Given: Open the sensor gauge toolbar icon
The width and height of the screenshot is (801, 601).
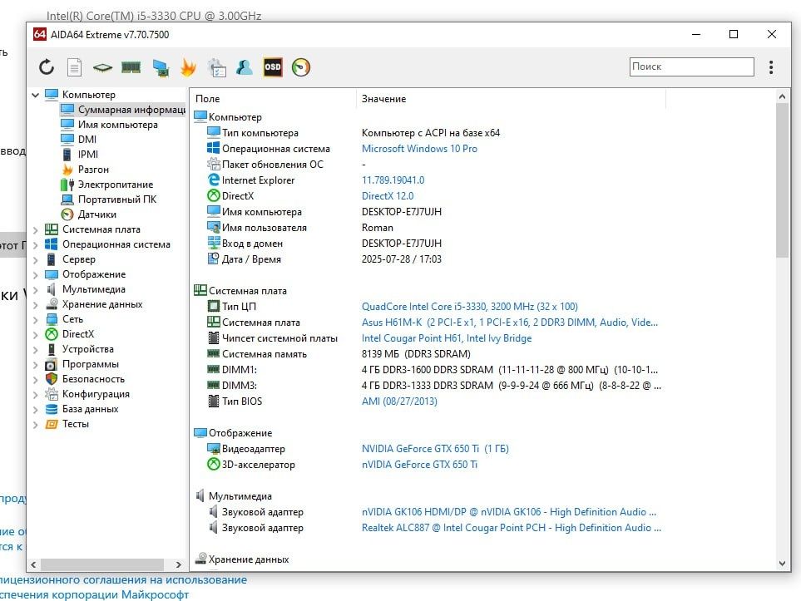Looking at the screenshot, I should coord(301,67).
